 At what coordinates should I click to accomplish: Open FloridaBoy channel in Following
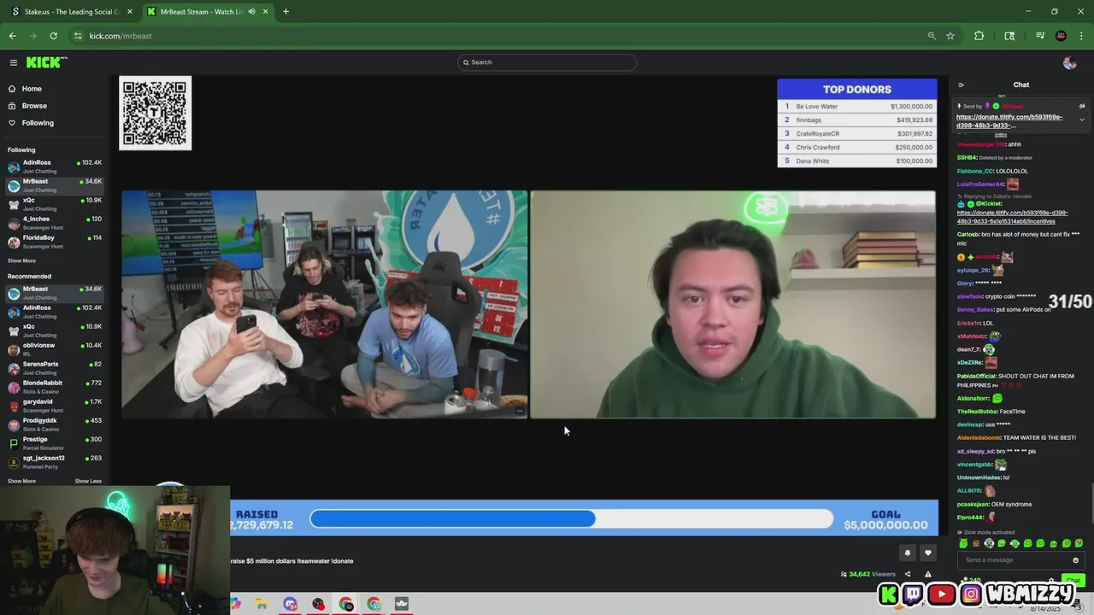point(55,241)
